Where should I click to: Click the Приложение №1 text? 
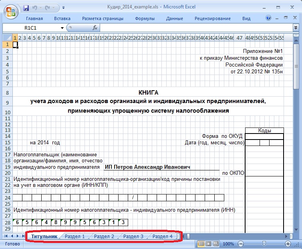(263, 51)
